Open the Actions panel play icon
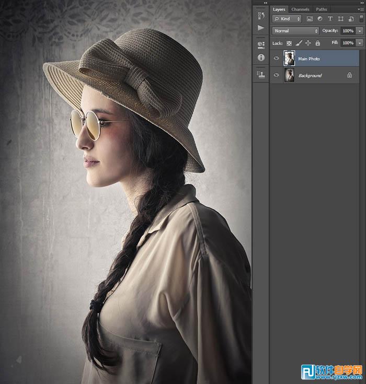Viewport: 366px width, 384px height. click(x=261, y=28)
